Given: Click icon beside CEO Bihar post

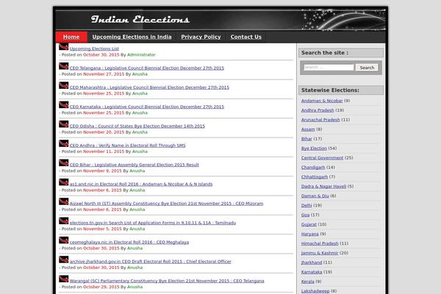Looking at the screenshot, I should coord(63,163).
